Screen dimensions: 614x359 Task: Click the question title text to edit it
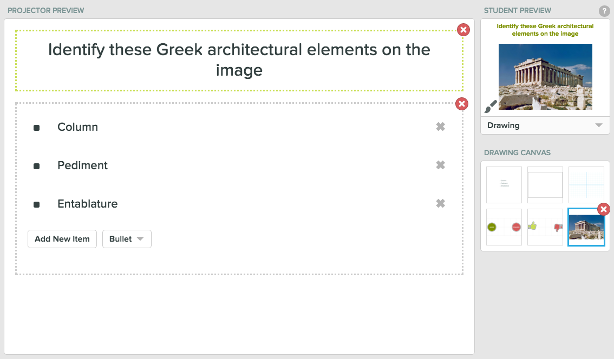(239, 59)
